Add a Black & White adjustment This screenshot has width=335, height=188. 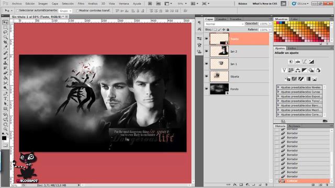[305, 70]
